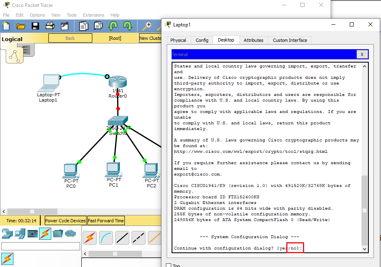Image resolution: width=381 pixels, height=267 pixels.
Task: Select the End Devices category icon
Action: pos(20,234)
